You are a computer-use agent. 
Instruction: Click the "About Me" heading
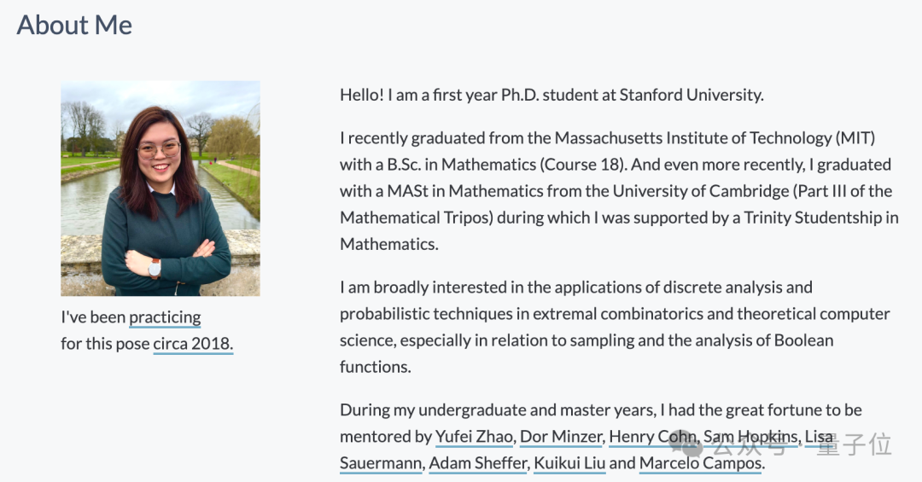coord(74,25)
